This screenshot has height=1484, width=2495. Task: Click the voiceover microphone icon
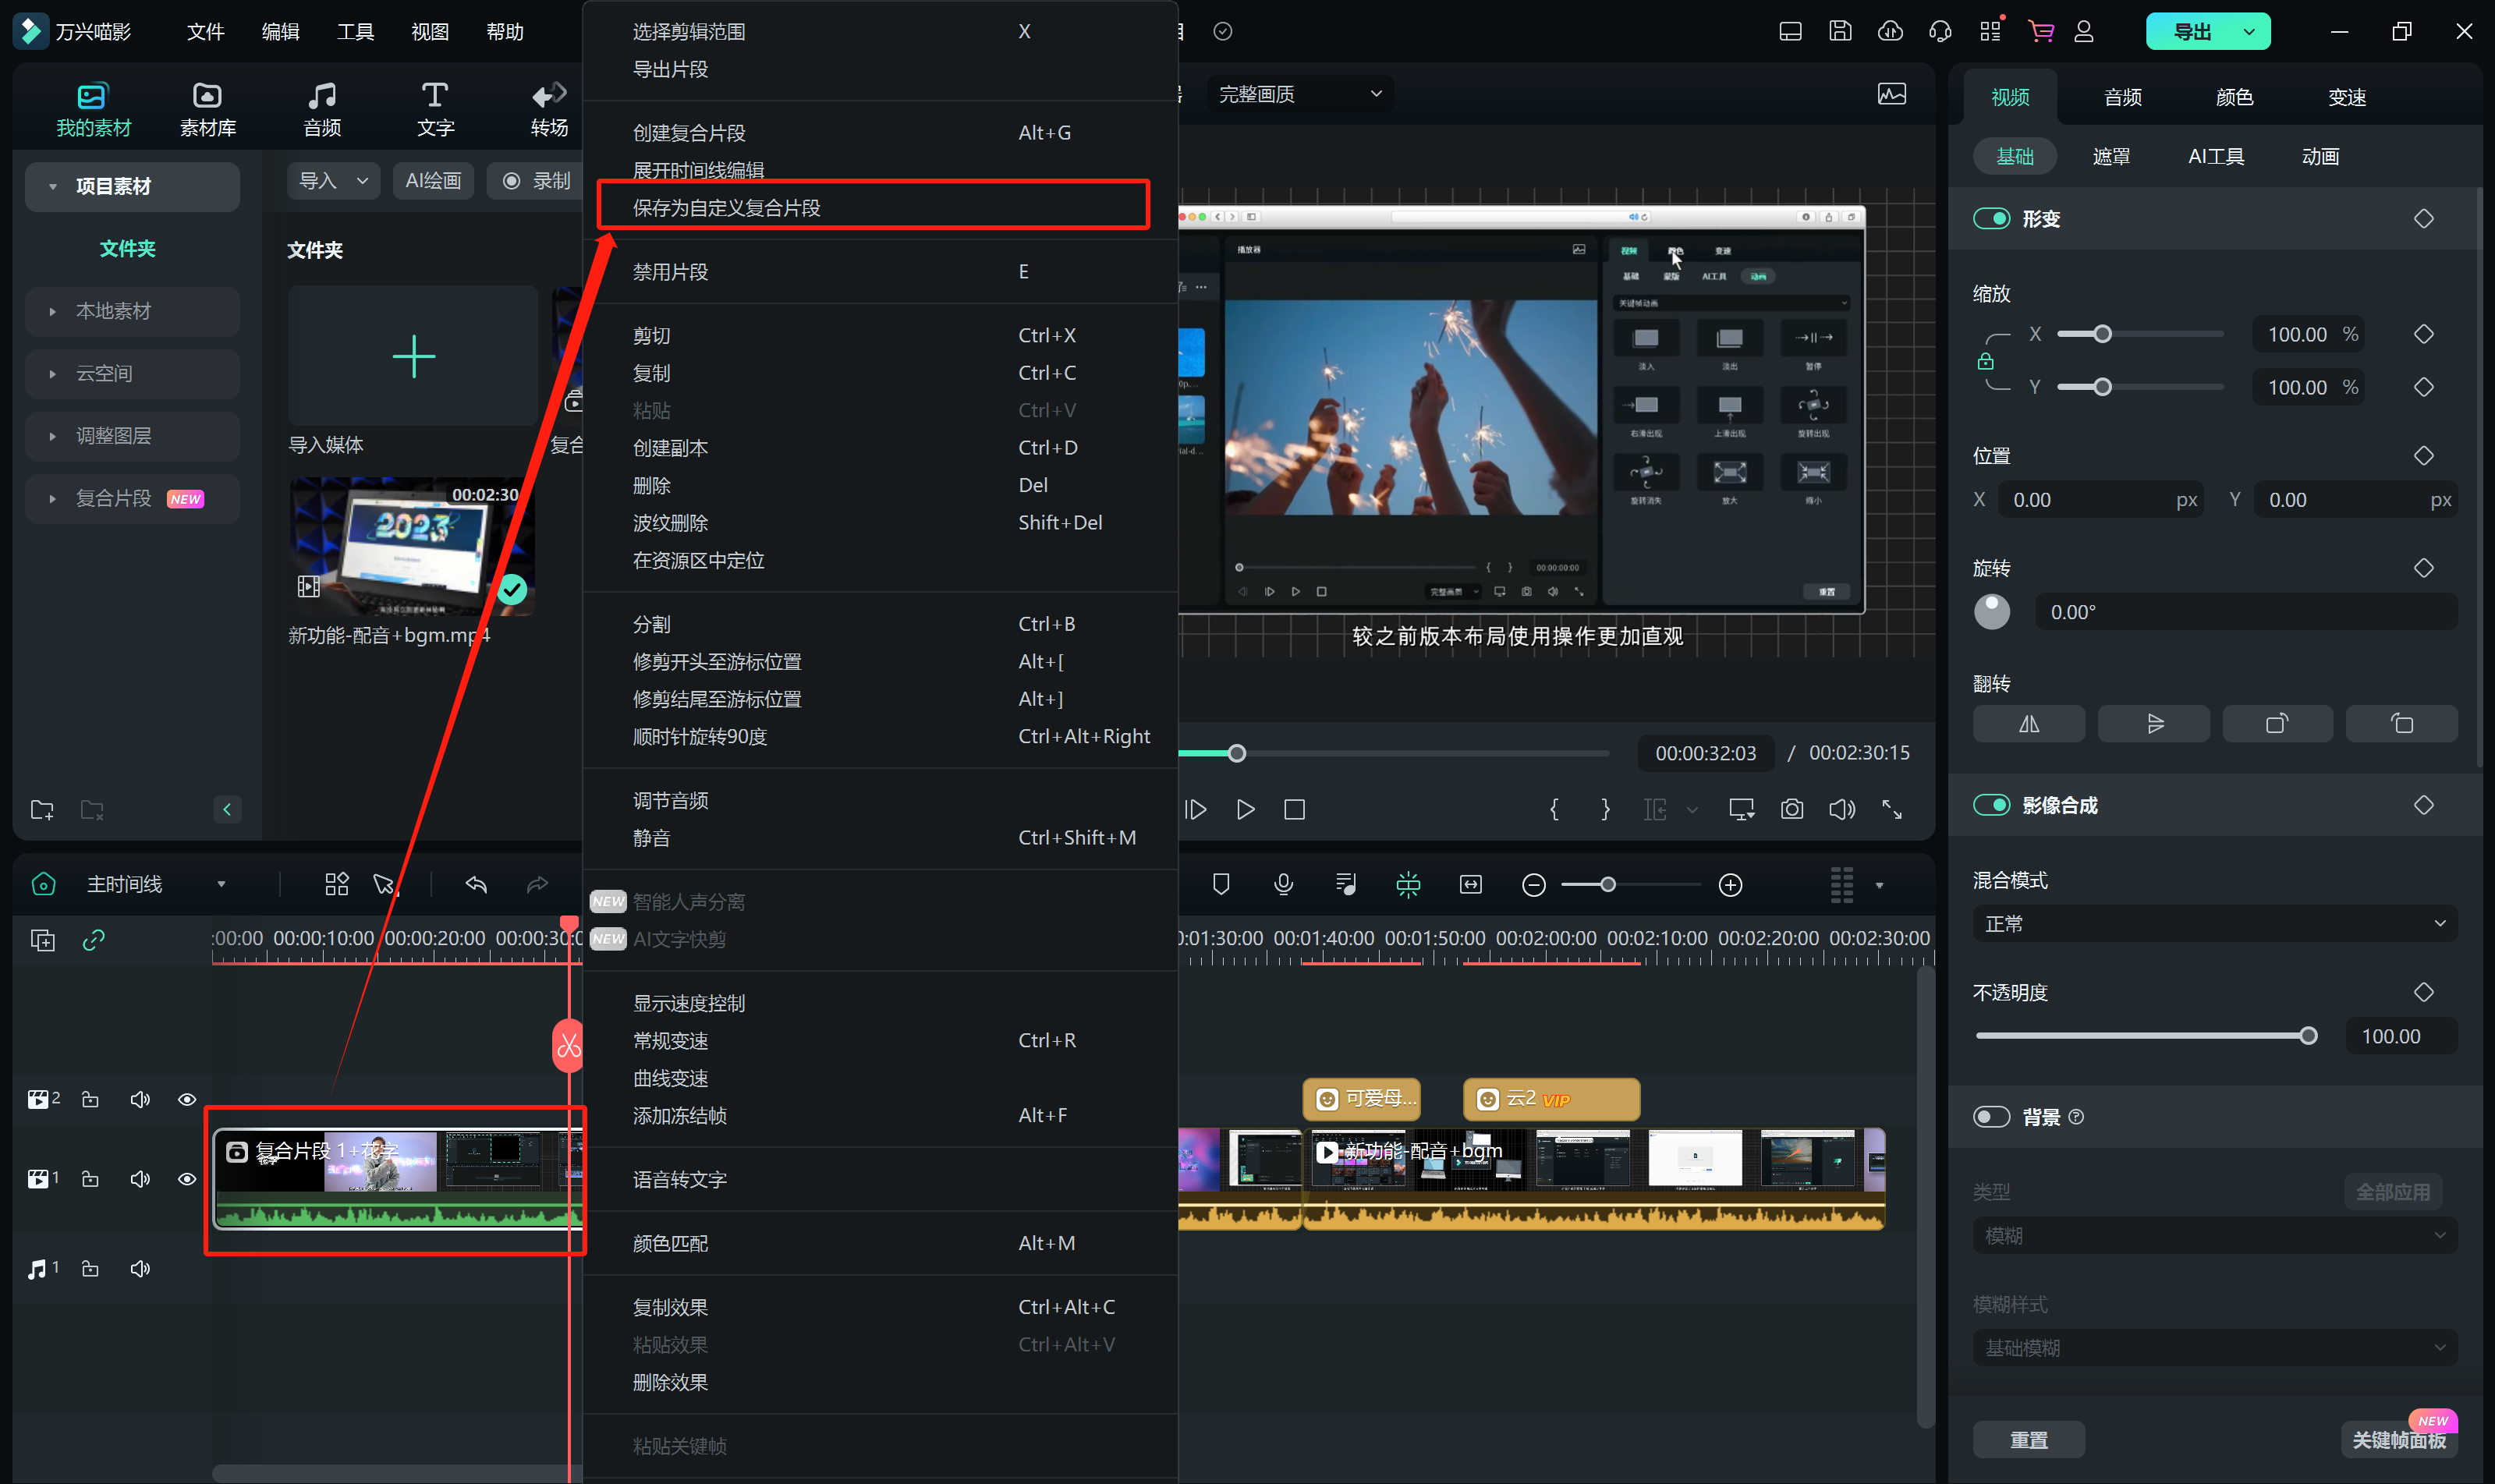[x=1283, y=884]
